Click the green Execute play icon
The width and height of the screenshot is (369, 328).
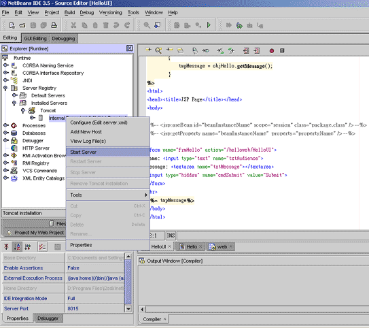click(209, 25)
